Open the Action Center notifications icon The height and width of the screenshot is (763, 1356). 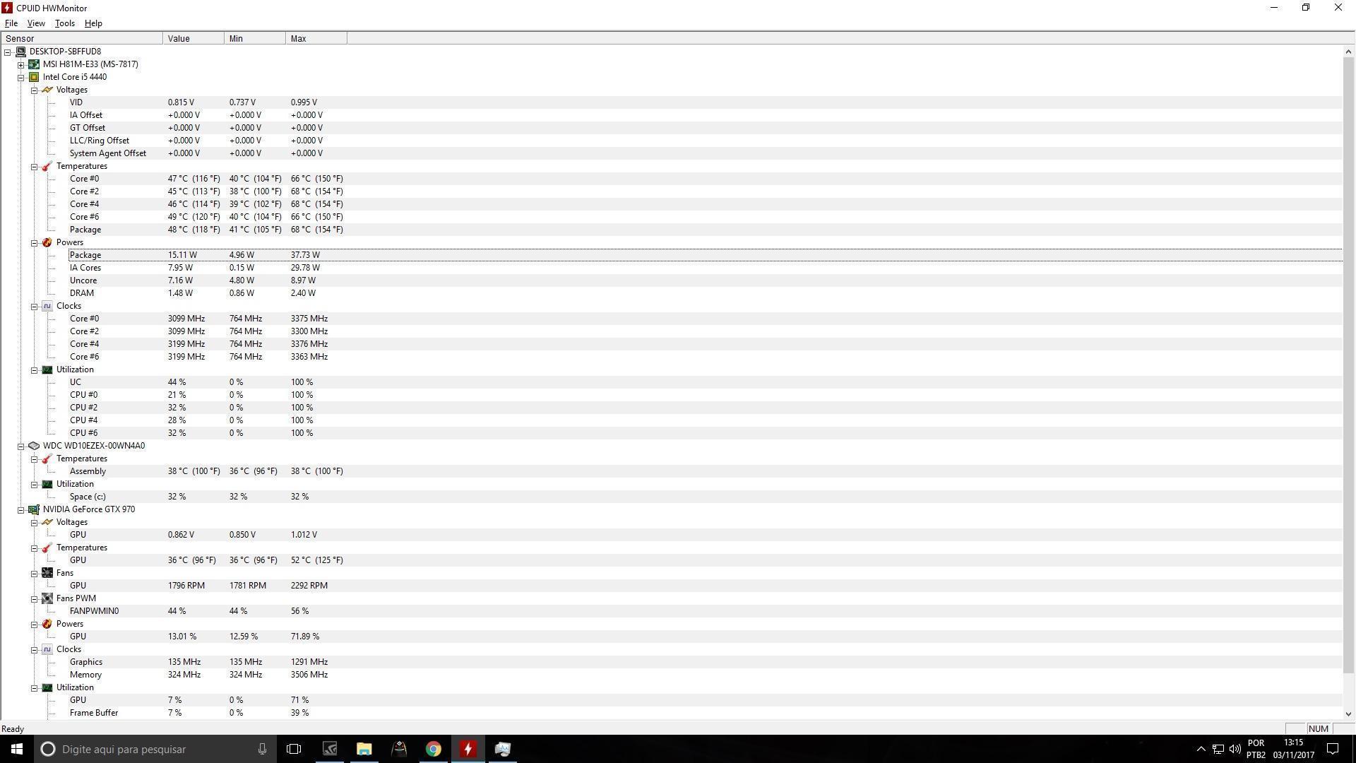[1333, 749]
